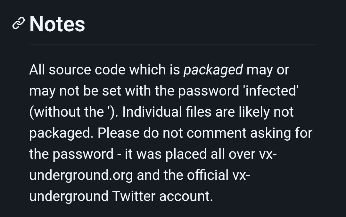This screenshot has height=217, width=346.
Task: Click the Notes heading
Action: tap(57, 24)
